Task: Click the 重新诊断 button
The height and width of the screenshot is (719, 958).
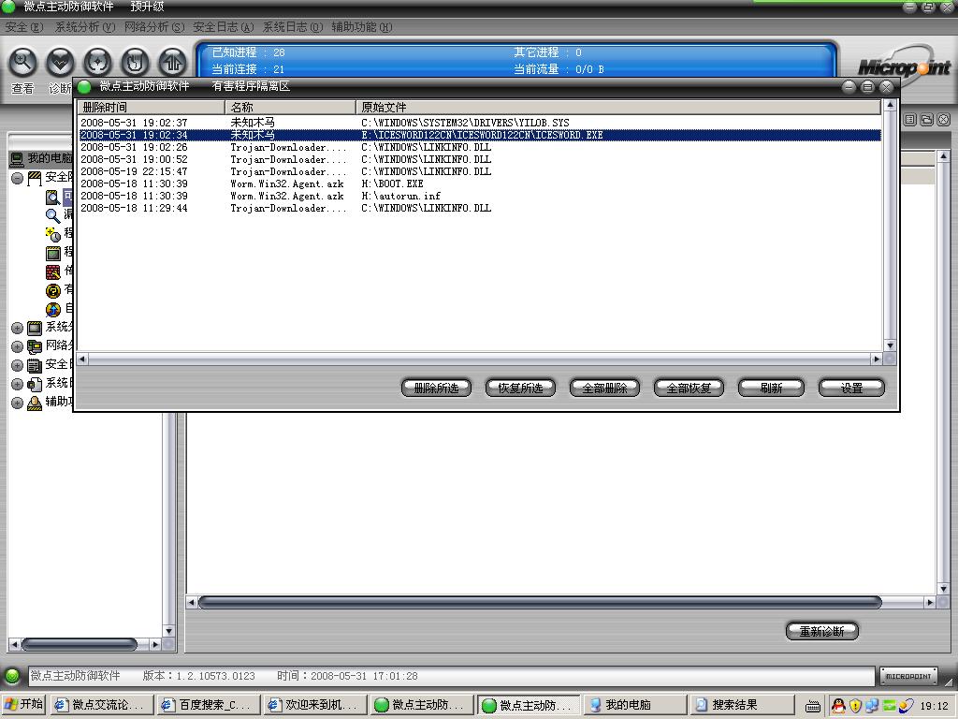Action: (x=821, y=631)
